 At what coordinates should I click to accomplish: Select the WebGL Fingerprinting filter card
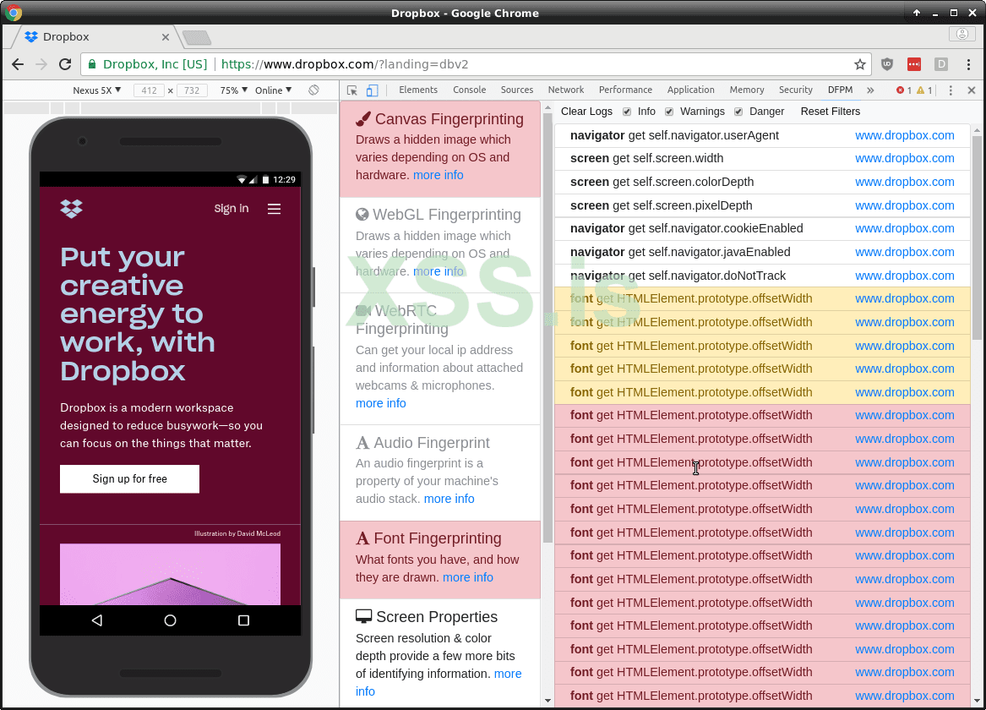tap(439, 245)
